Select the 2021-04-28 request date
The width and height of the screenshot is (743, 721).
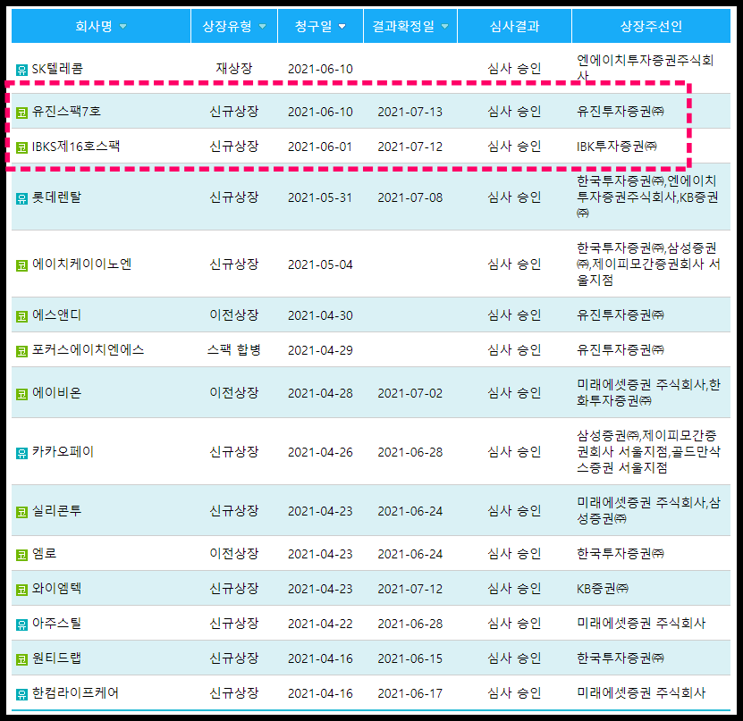320,393
